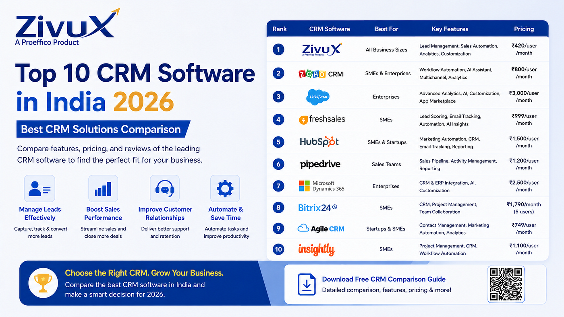Click rank number 9 badge

pos(278,228)
